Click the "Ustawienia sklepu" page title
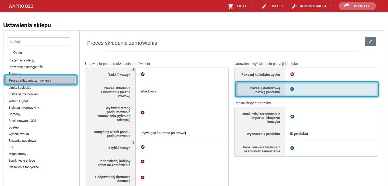 [27, 25]
